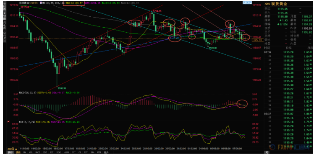The width and height of the screenshot is (314, 157).
Task: Switch to the MA indicator tab
Action: click(x=25, y=152)
